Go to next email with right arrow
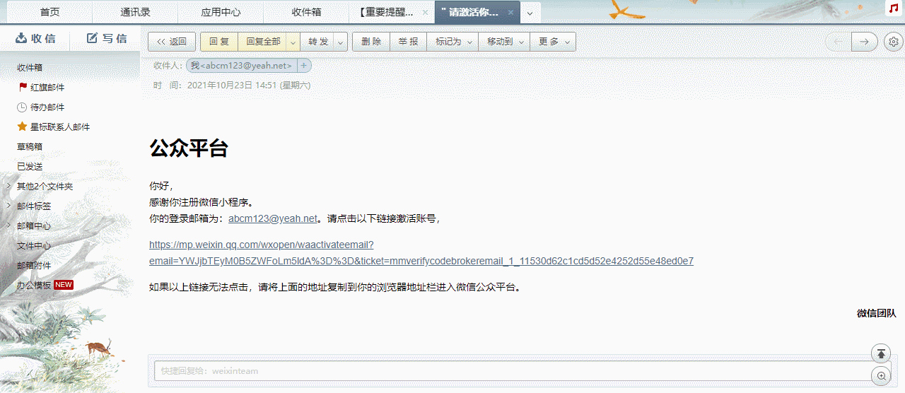This screenshot has height=393, width=905. click(864, 42)
